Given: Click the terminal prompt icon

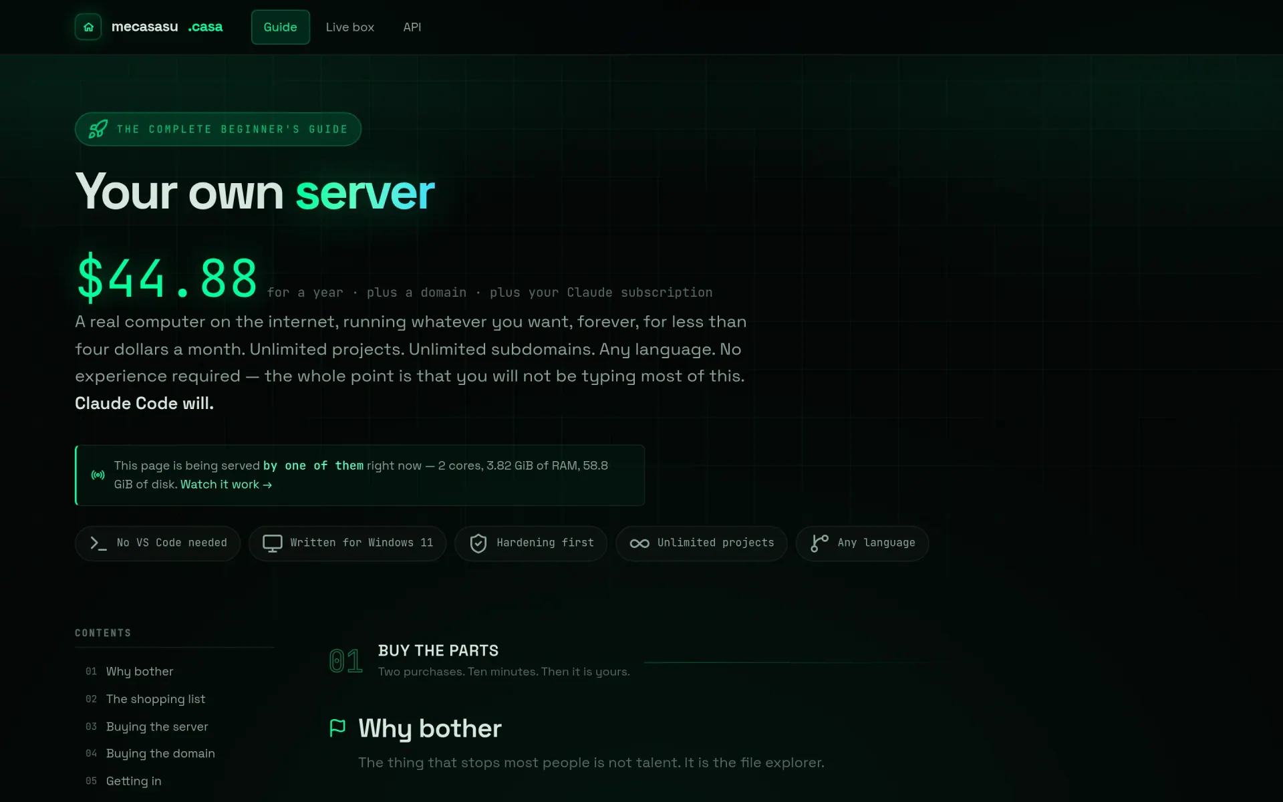Looking at the screenshot, I should [98, 543].
